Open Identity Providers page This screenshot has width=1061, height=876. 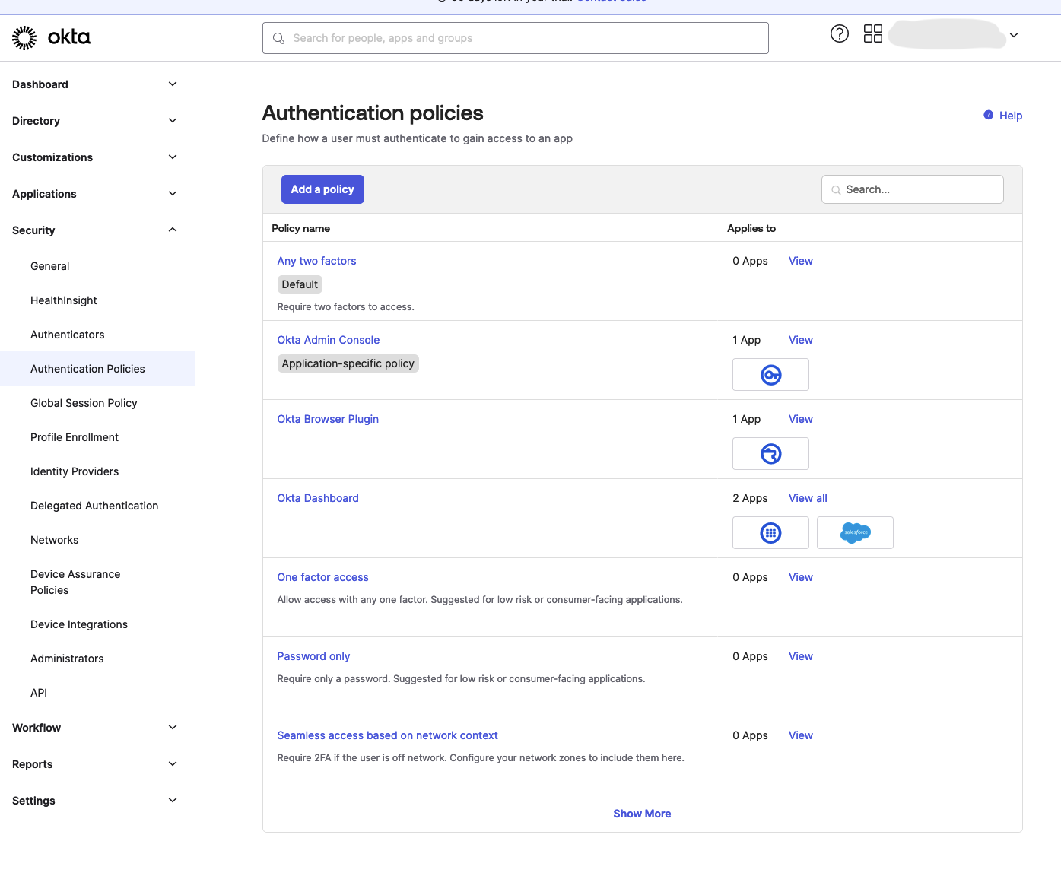coord(75,471)
